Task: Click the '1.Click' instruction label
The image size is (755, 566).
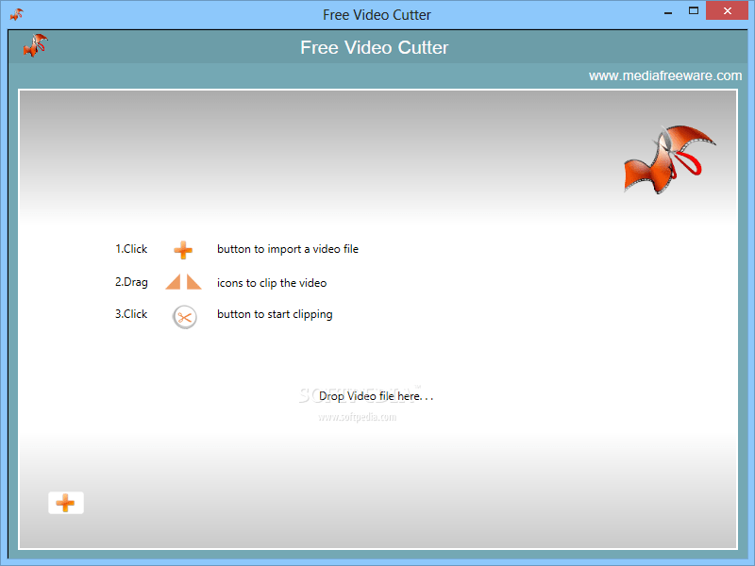Action: tap(130, 249)
